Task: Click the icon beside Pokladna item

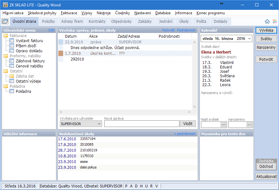Action: [11, 91]
